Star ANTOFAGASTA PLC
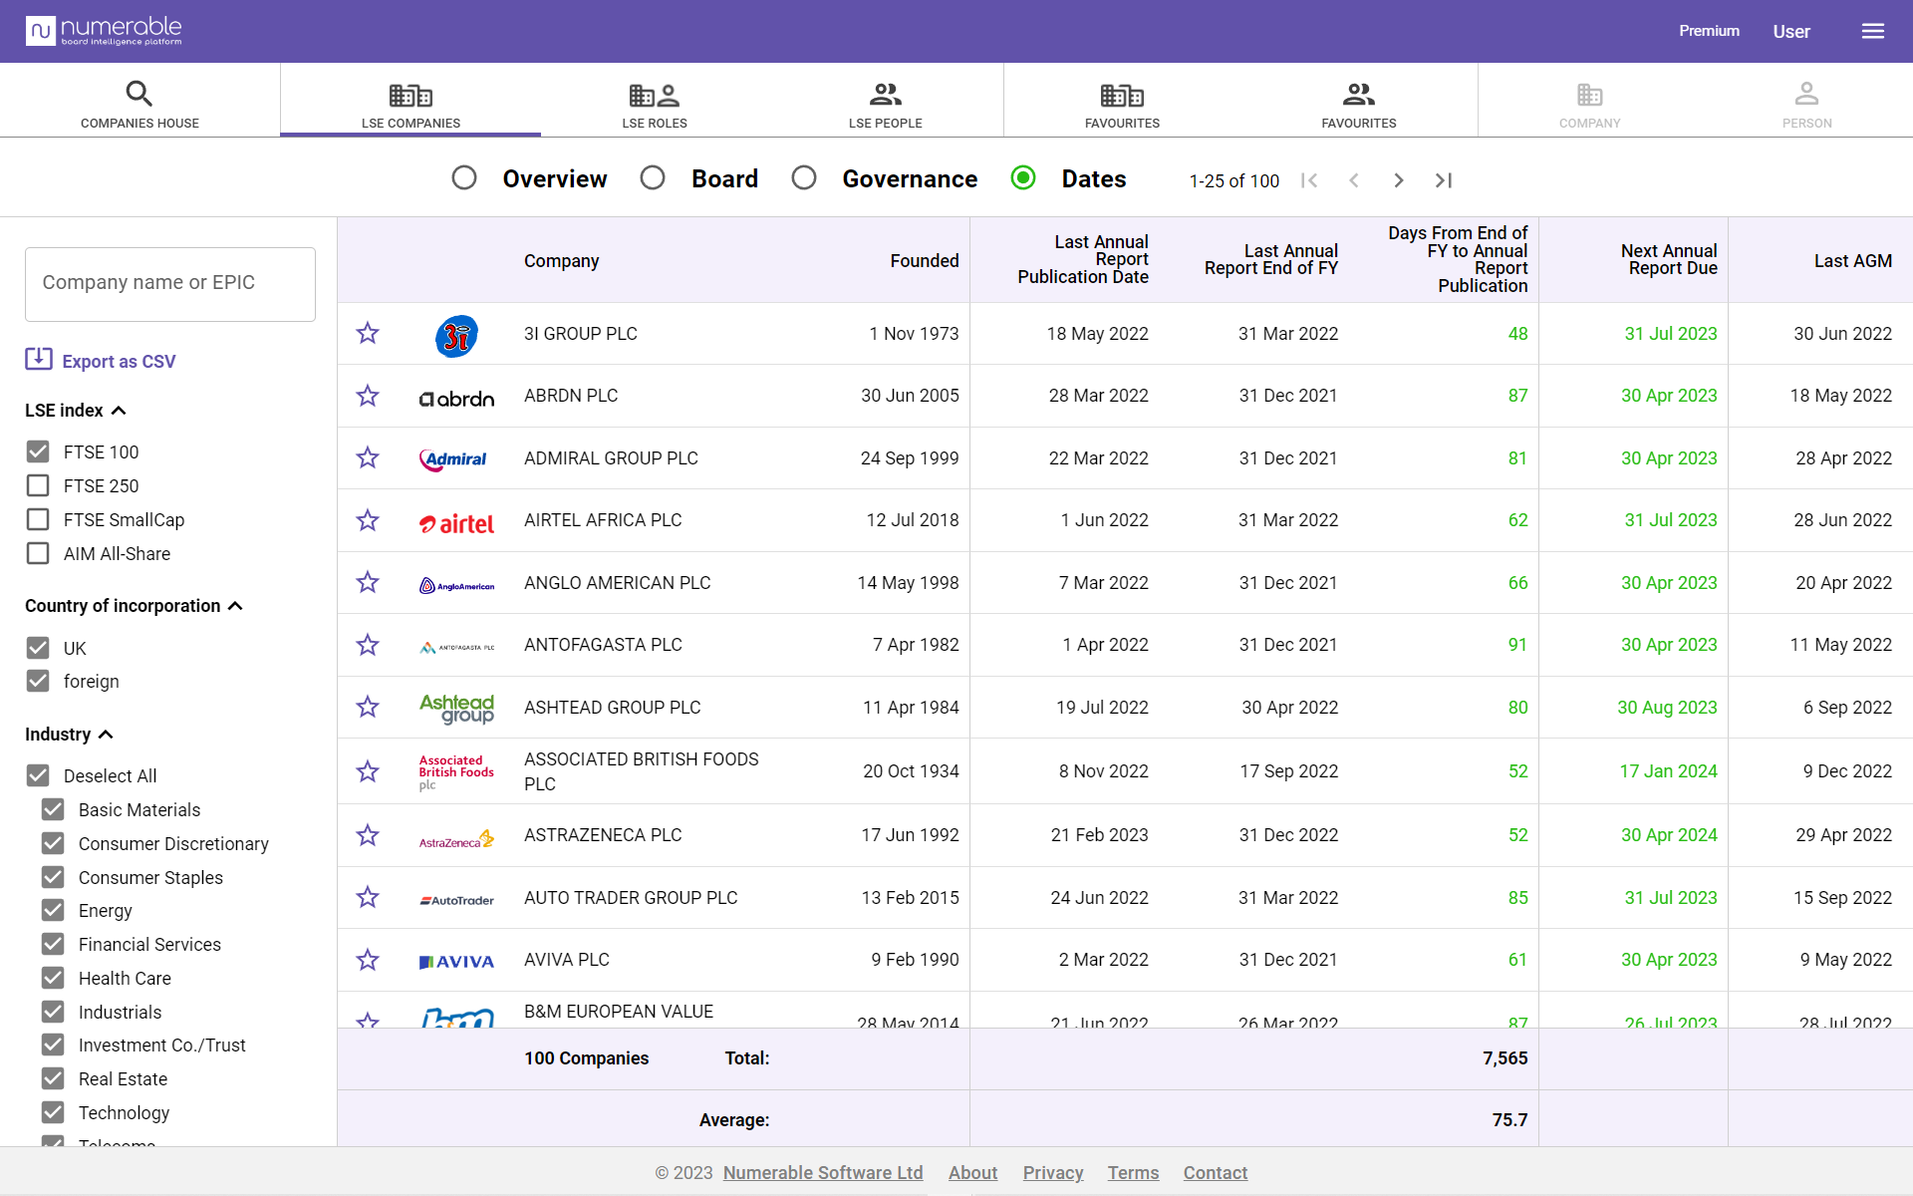Viewport: 1913px width, 1196px height. coord(368,645)
